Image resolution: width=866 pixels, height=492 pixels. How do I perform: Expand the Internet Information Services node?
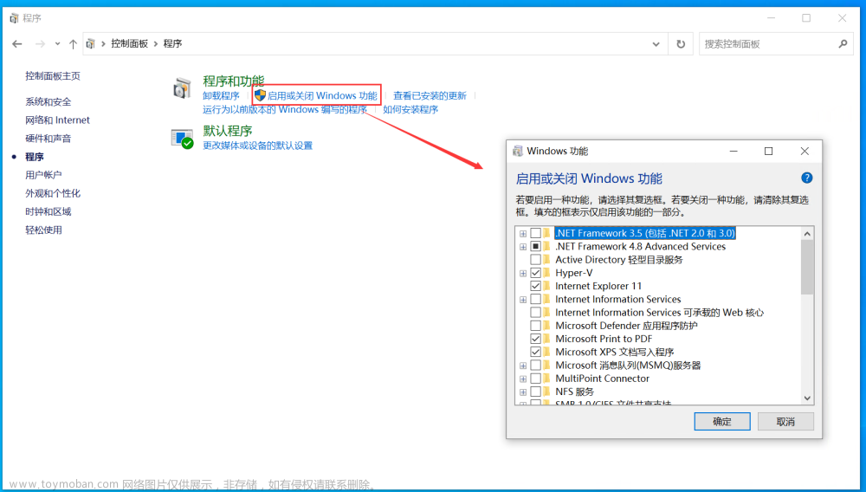(523, 300)
